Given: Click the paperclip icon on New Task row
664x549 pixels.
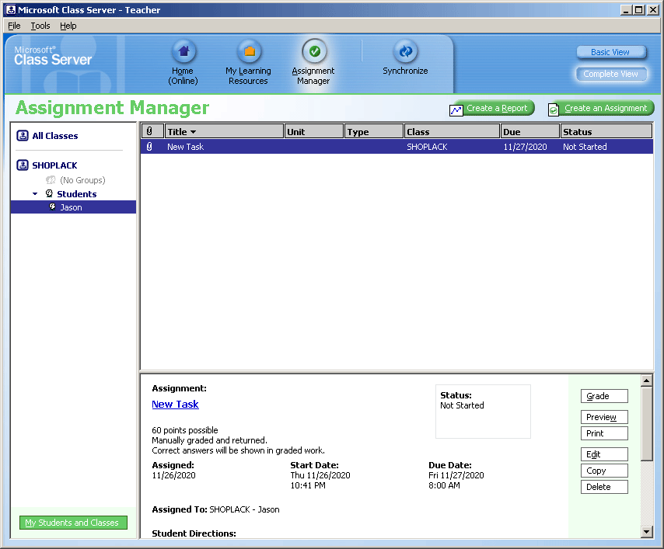Looking at the screenshot, I should pos(149,147).
